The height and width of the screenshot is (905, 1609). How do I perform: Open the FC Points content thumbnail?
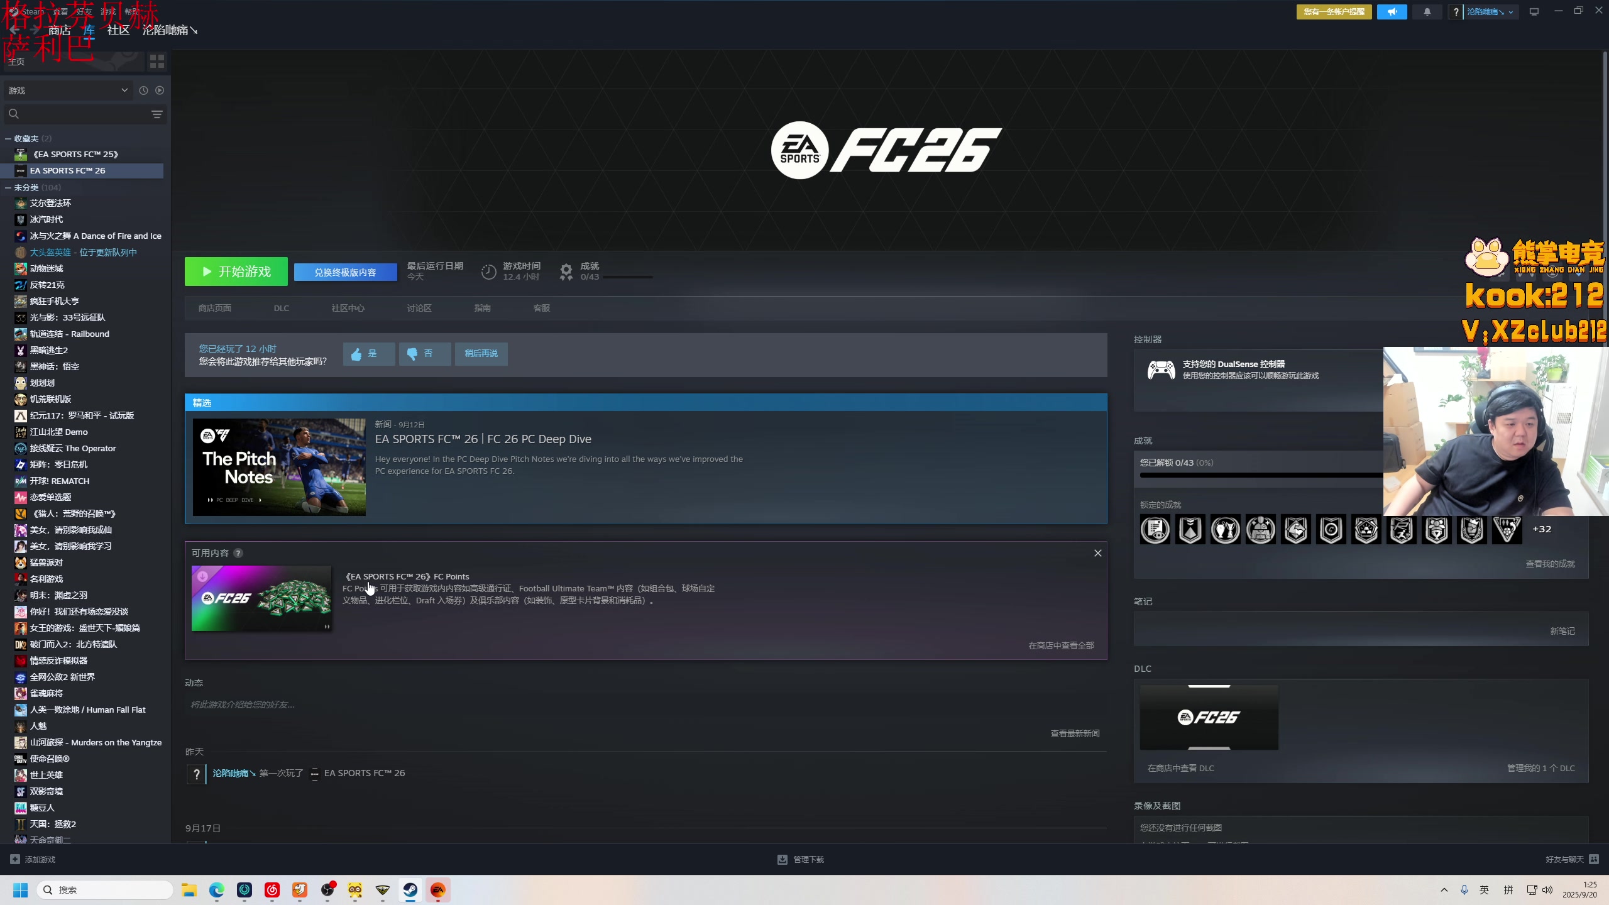261,598
